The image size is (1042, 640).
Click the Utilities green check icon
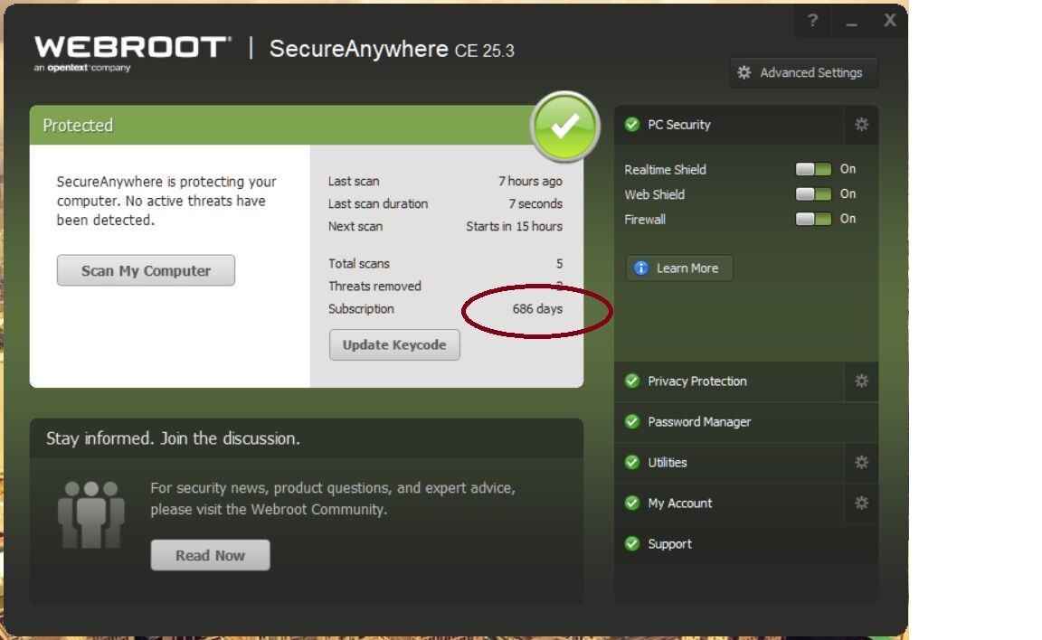pos(632,462)
